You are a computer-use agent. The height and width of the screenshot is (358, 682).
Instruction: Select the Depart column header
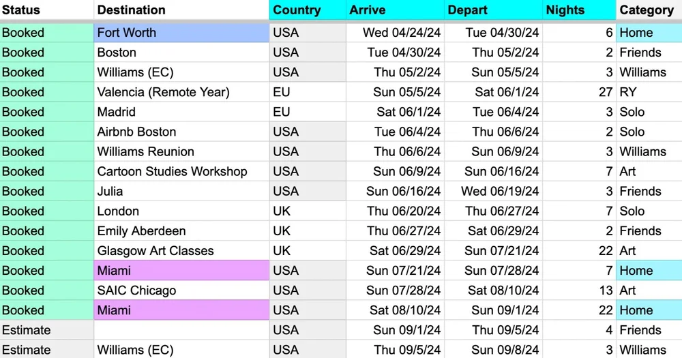493,10
